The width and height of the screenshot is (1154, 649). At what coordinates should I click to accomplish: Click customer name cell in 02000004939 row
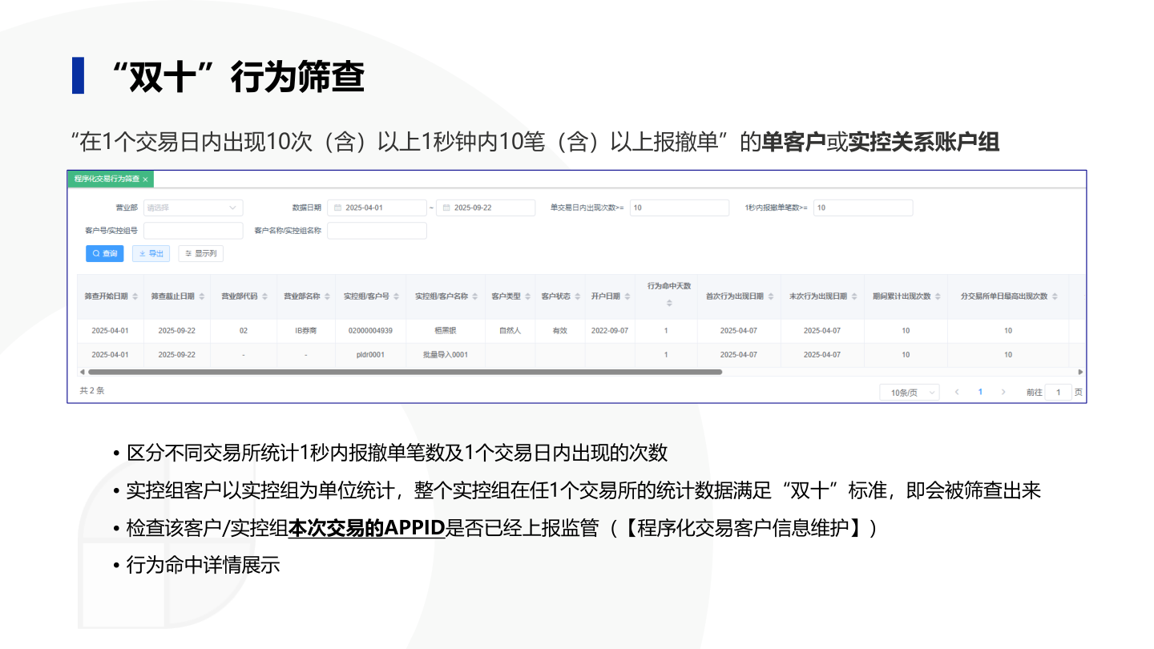(446, 330)
